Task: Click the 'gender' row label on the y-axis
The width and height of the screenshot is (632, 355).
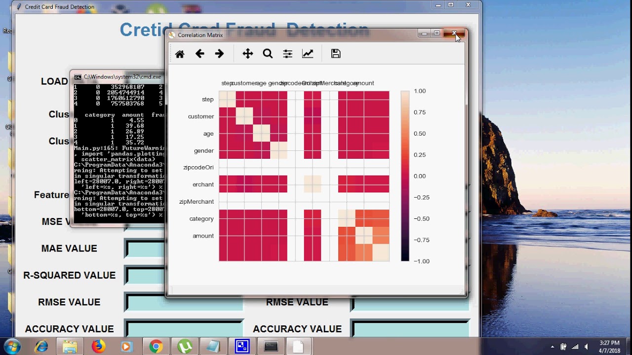Action: pyautogui.click(x=204, y=151)
